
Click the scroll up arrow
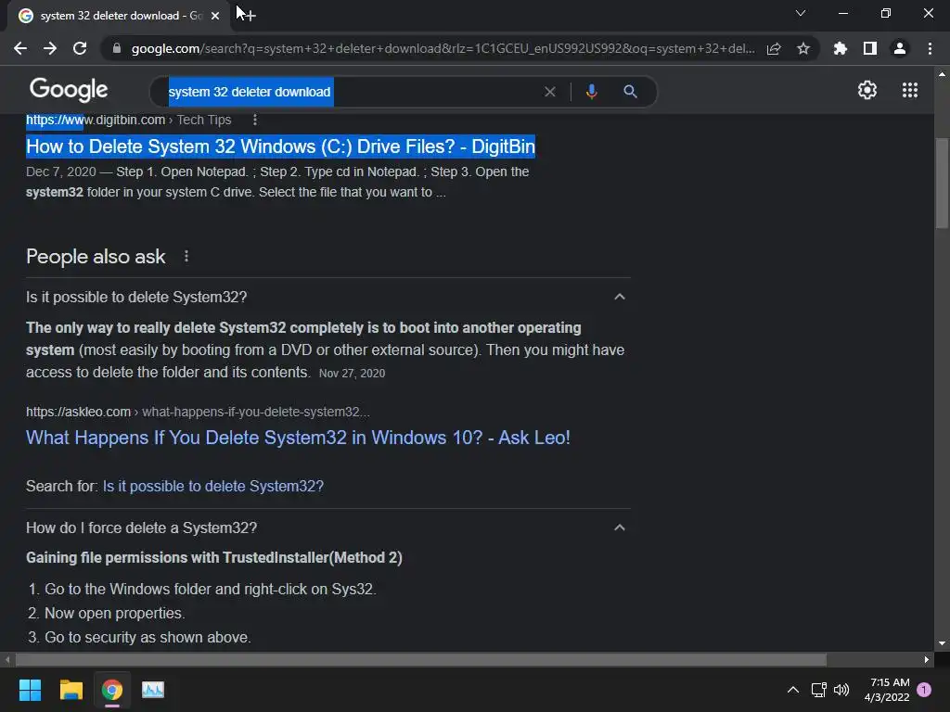pos(942,74)
